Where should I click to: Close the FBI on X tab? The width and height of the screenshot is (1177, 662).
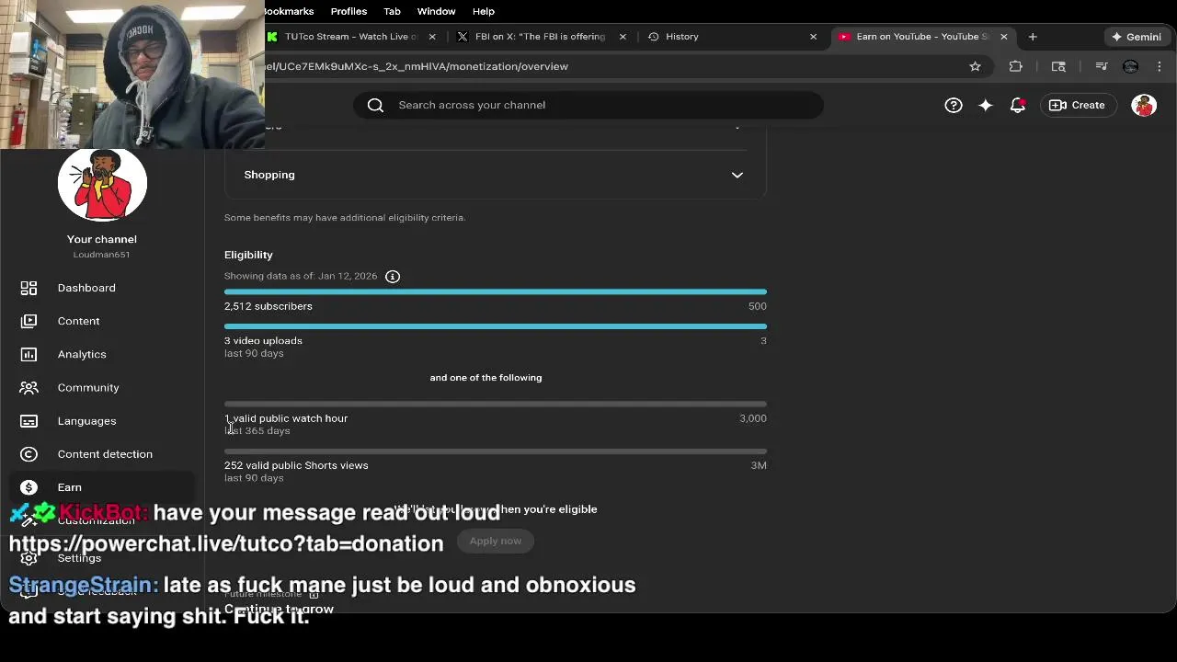[x=623, y=37]
